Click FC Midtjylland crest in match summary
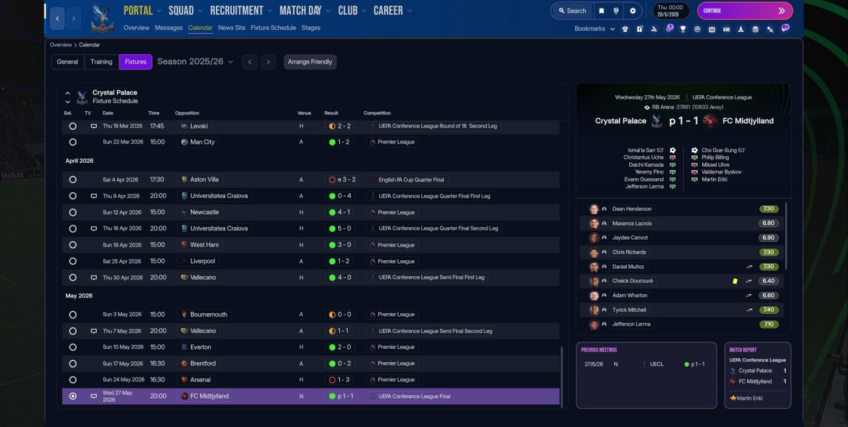848x427 pixels. pyautogui.click(x=710, y=121)
